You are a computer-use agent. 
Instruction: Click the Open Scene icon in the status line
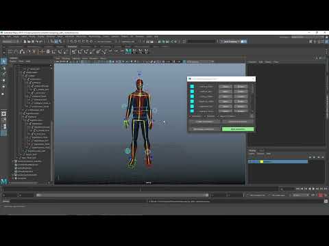point(29,42)
